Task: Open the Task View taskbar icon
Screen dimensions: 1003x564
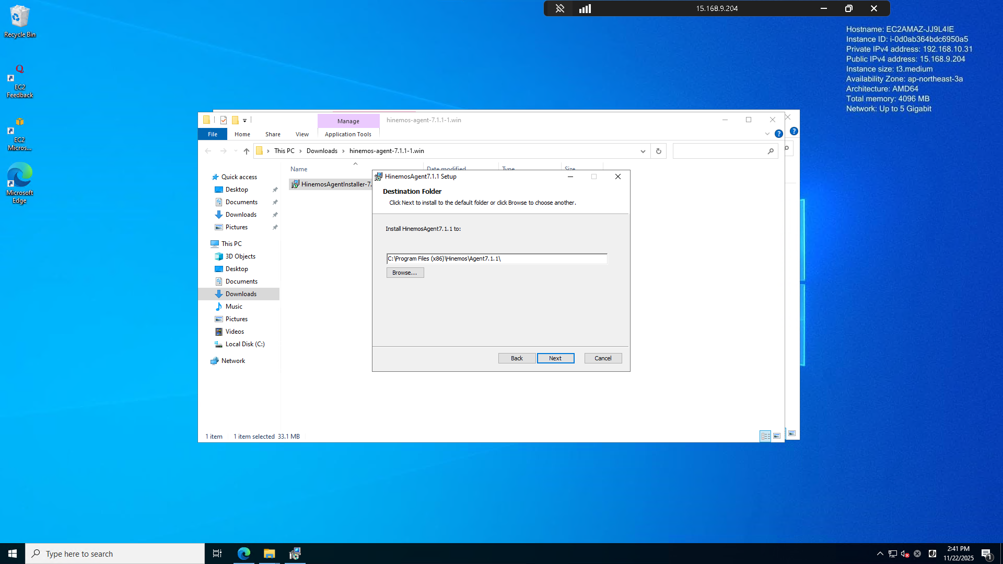Action: click(x=217, y=554)
